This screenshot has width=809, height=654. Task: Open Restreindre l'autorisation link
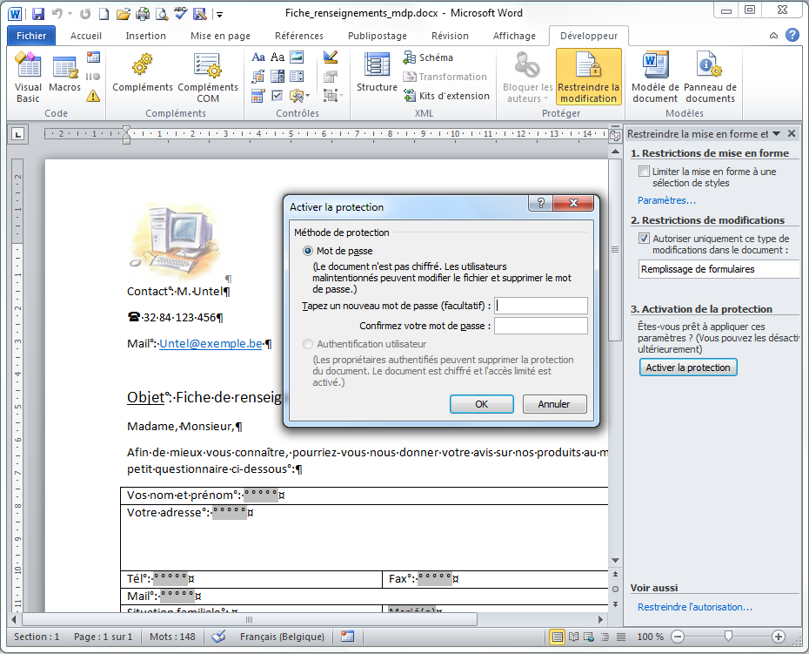pyautogui.click(x=694, y=607)
